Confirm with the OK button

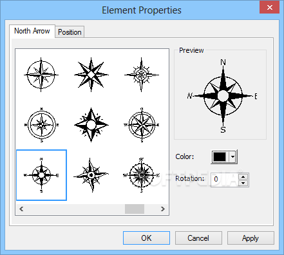[146, 238]
